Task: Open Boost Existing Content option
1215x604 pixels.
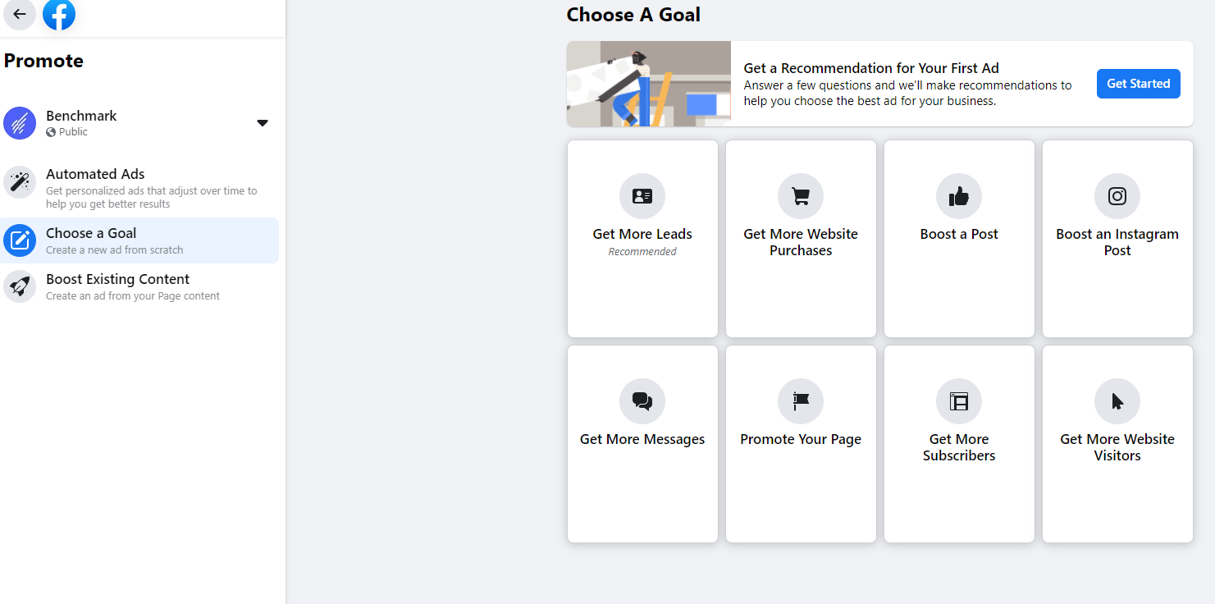Action: tap(117, 279)
